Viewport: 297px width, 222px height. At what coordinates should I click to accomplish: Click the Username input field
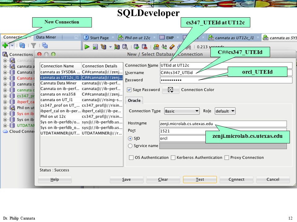click(x=226, y=72)
